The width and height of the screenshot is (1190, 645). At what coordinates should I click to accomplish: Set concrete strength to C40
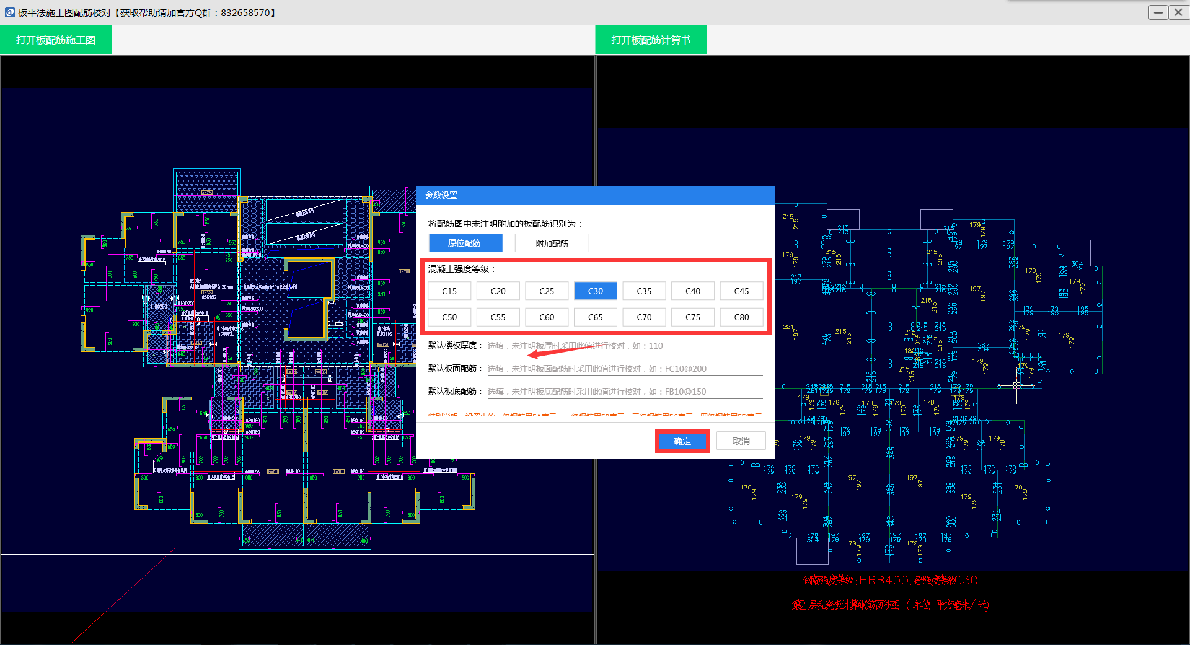692,291
